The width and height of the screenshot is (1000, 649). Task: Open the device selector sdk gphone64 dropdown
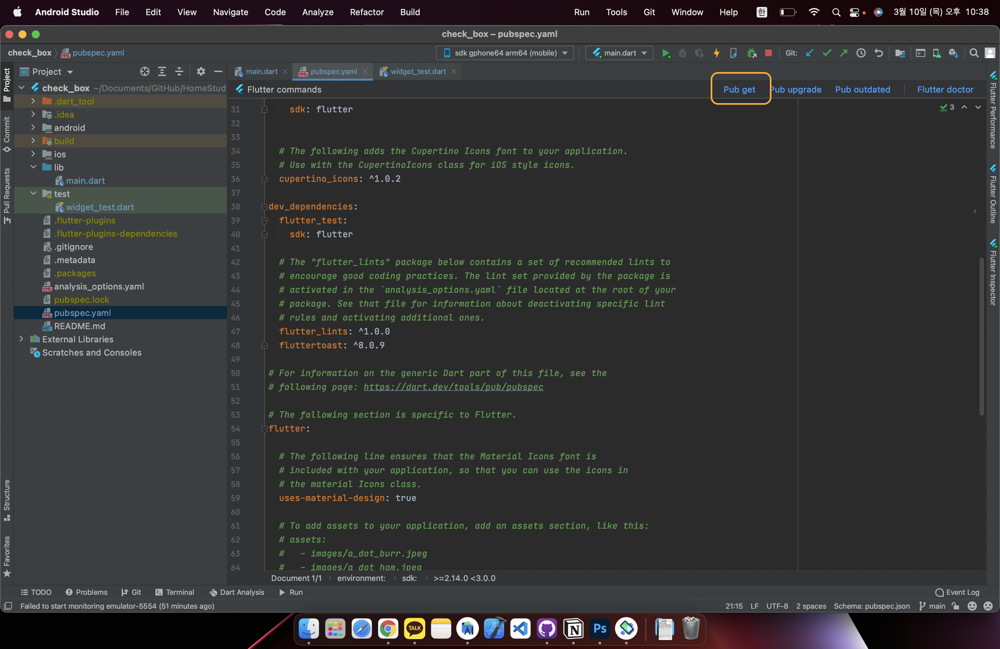[x=505, y=53]
